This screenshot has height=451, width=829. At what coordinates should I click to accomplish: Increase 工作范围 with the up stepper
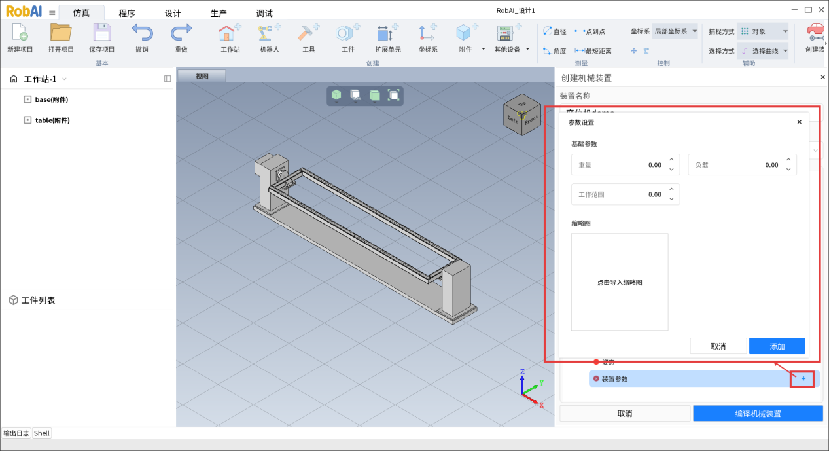pos(671,190)
